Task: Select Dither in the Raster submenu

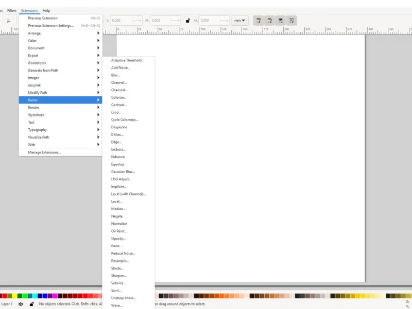Action: click(x=128, y=134)
